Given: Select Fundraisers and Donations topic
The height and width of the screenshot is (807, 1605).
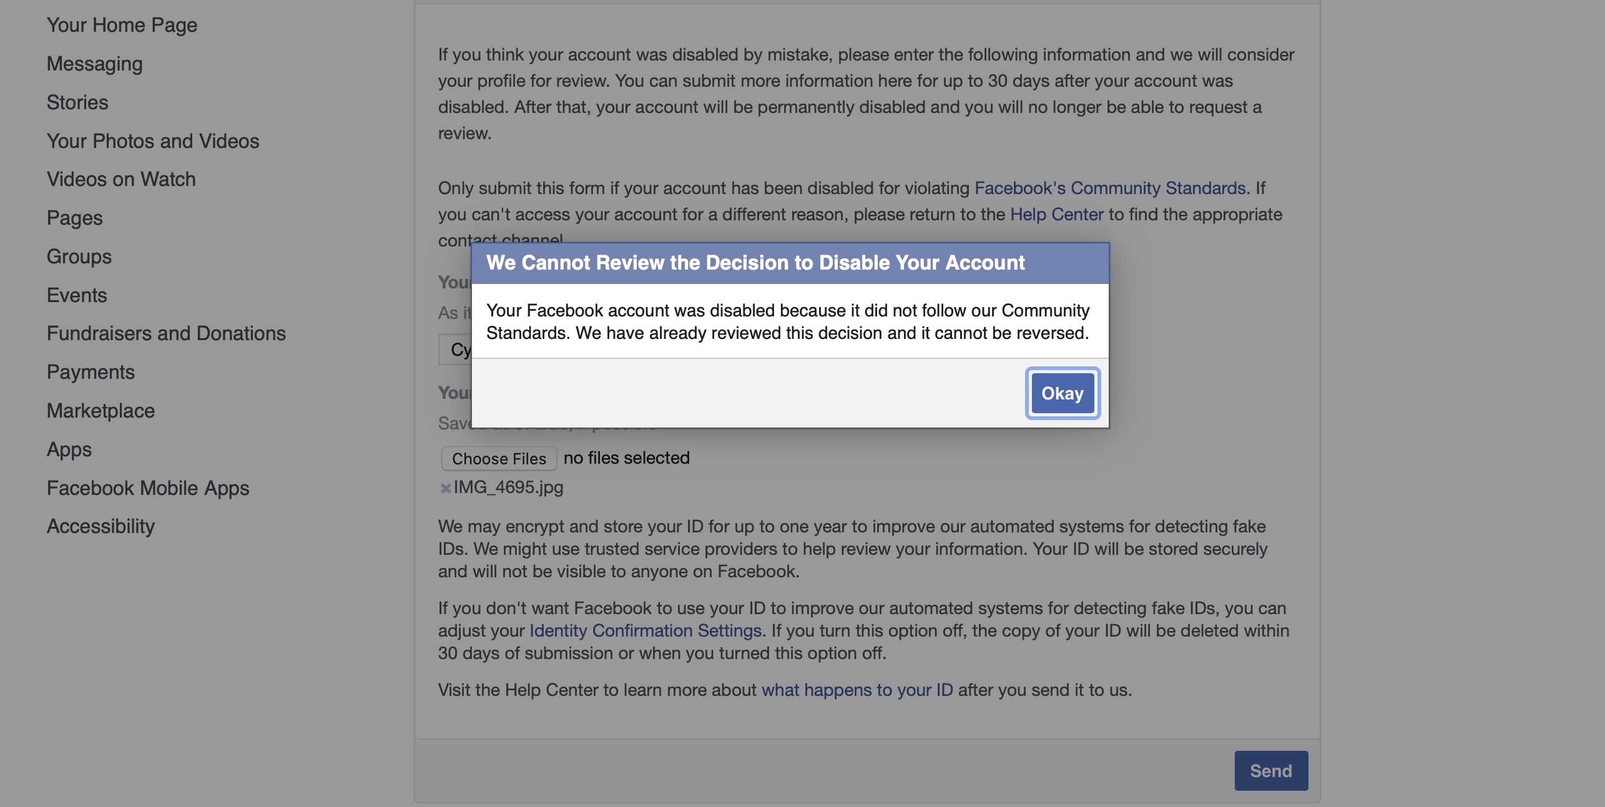Looking at the screenshot, I should coord(166,333).
